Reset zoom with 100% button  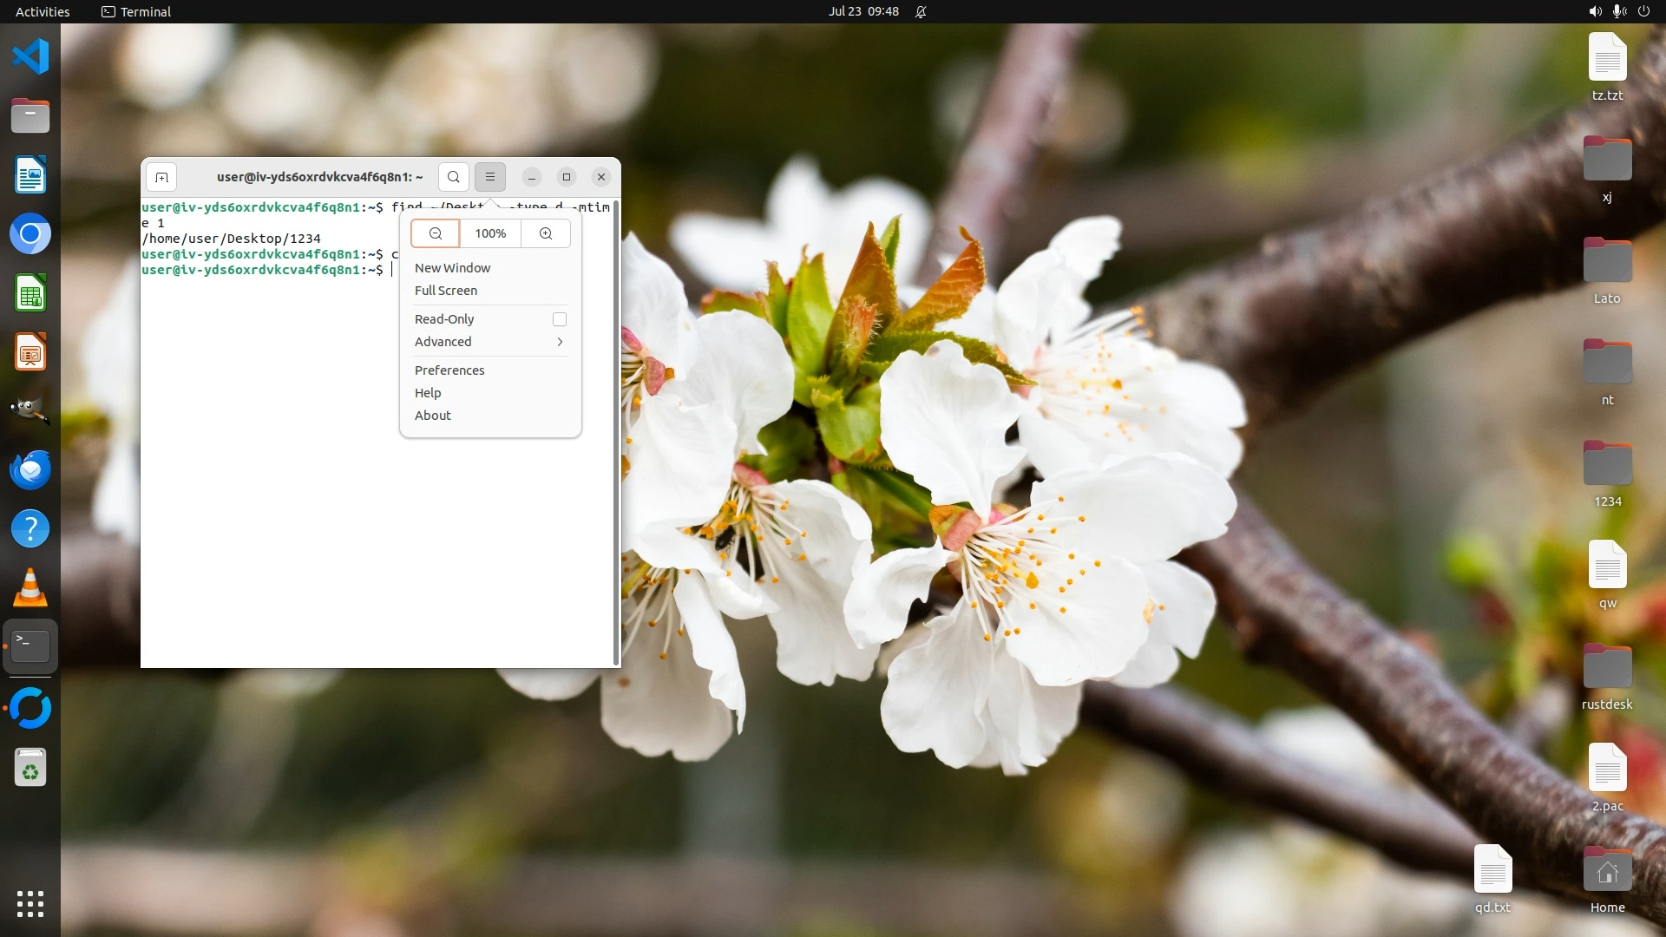pos(490,233)
